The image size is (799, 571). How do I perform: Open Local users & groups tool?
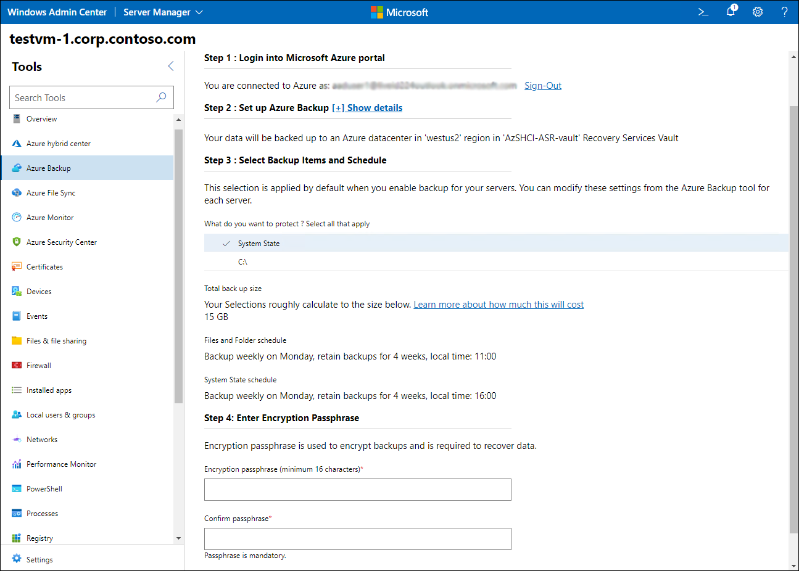point(87,415)
